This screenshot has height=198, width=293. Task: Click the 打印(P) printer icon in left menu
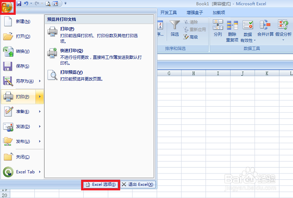click(8, 96)
